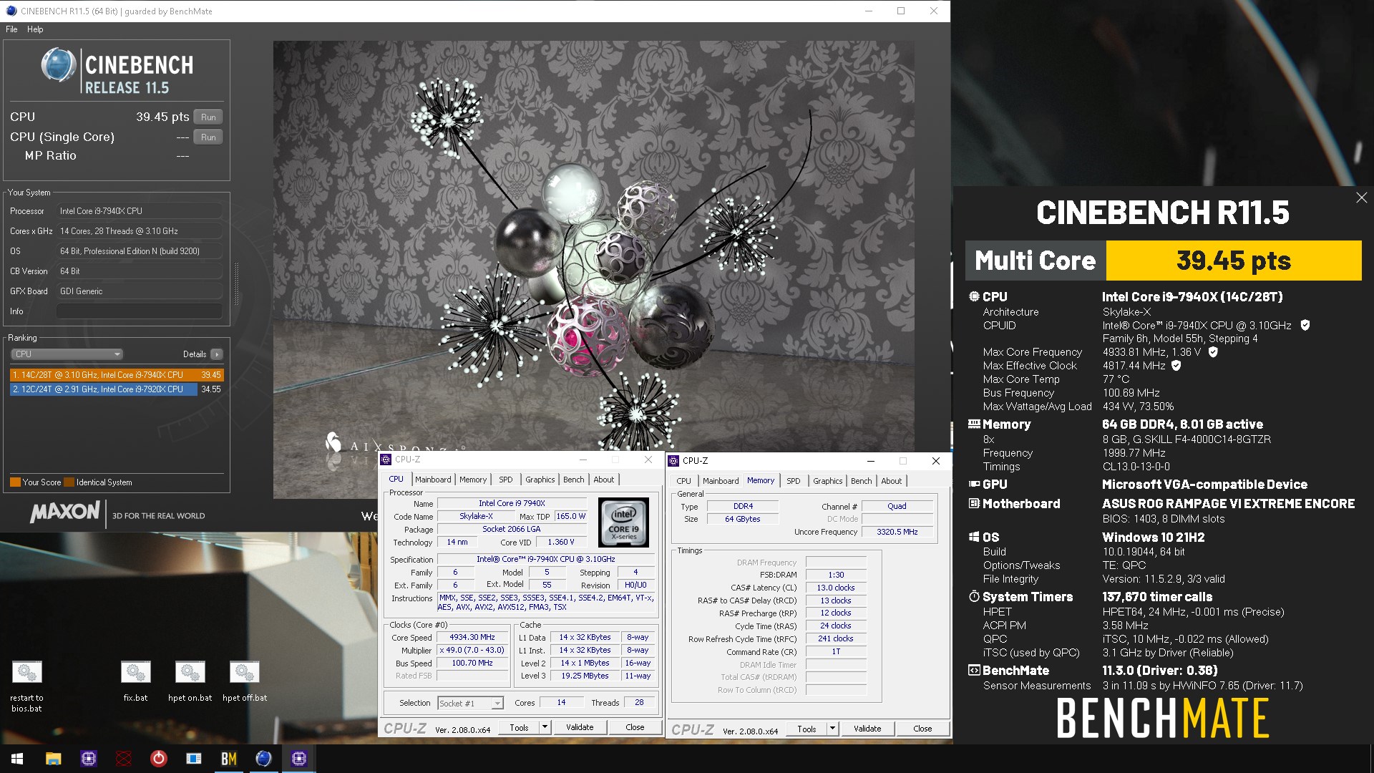Select the hpet off.bat desktop icon
The width and height of the screenshot is (1374, 773).
[245, 681]
